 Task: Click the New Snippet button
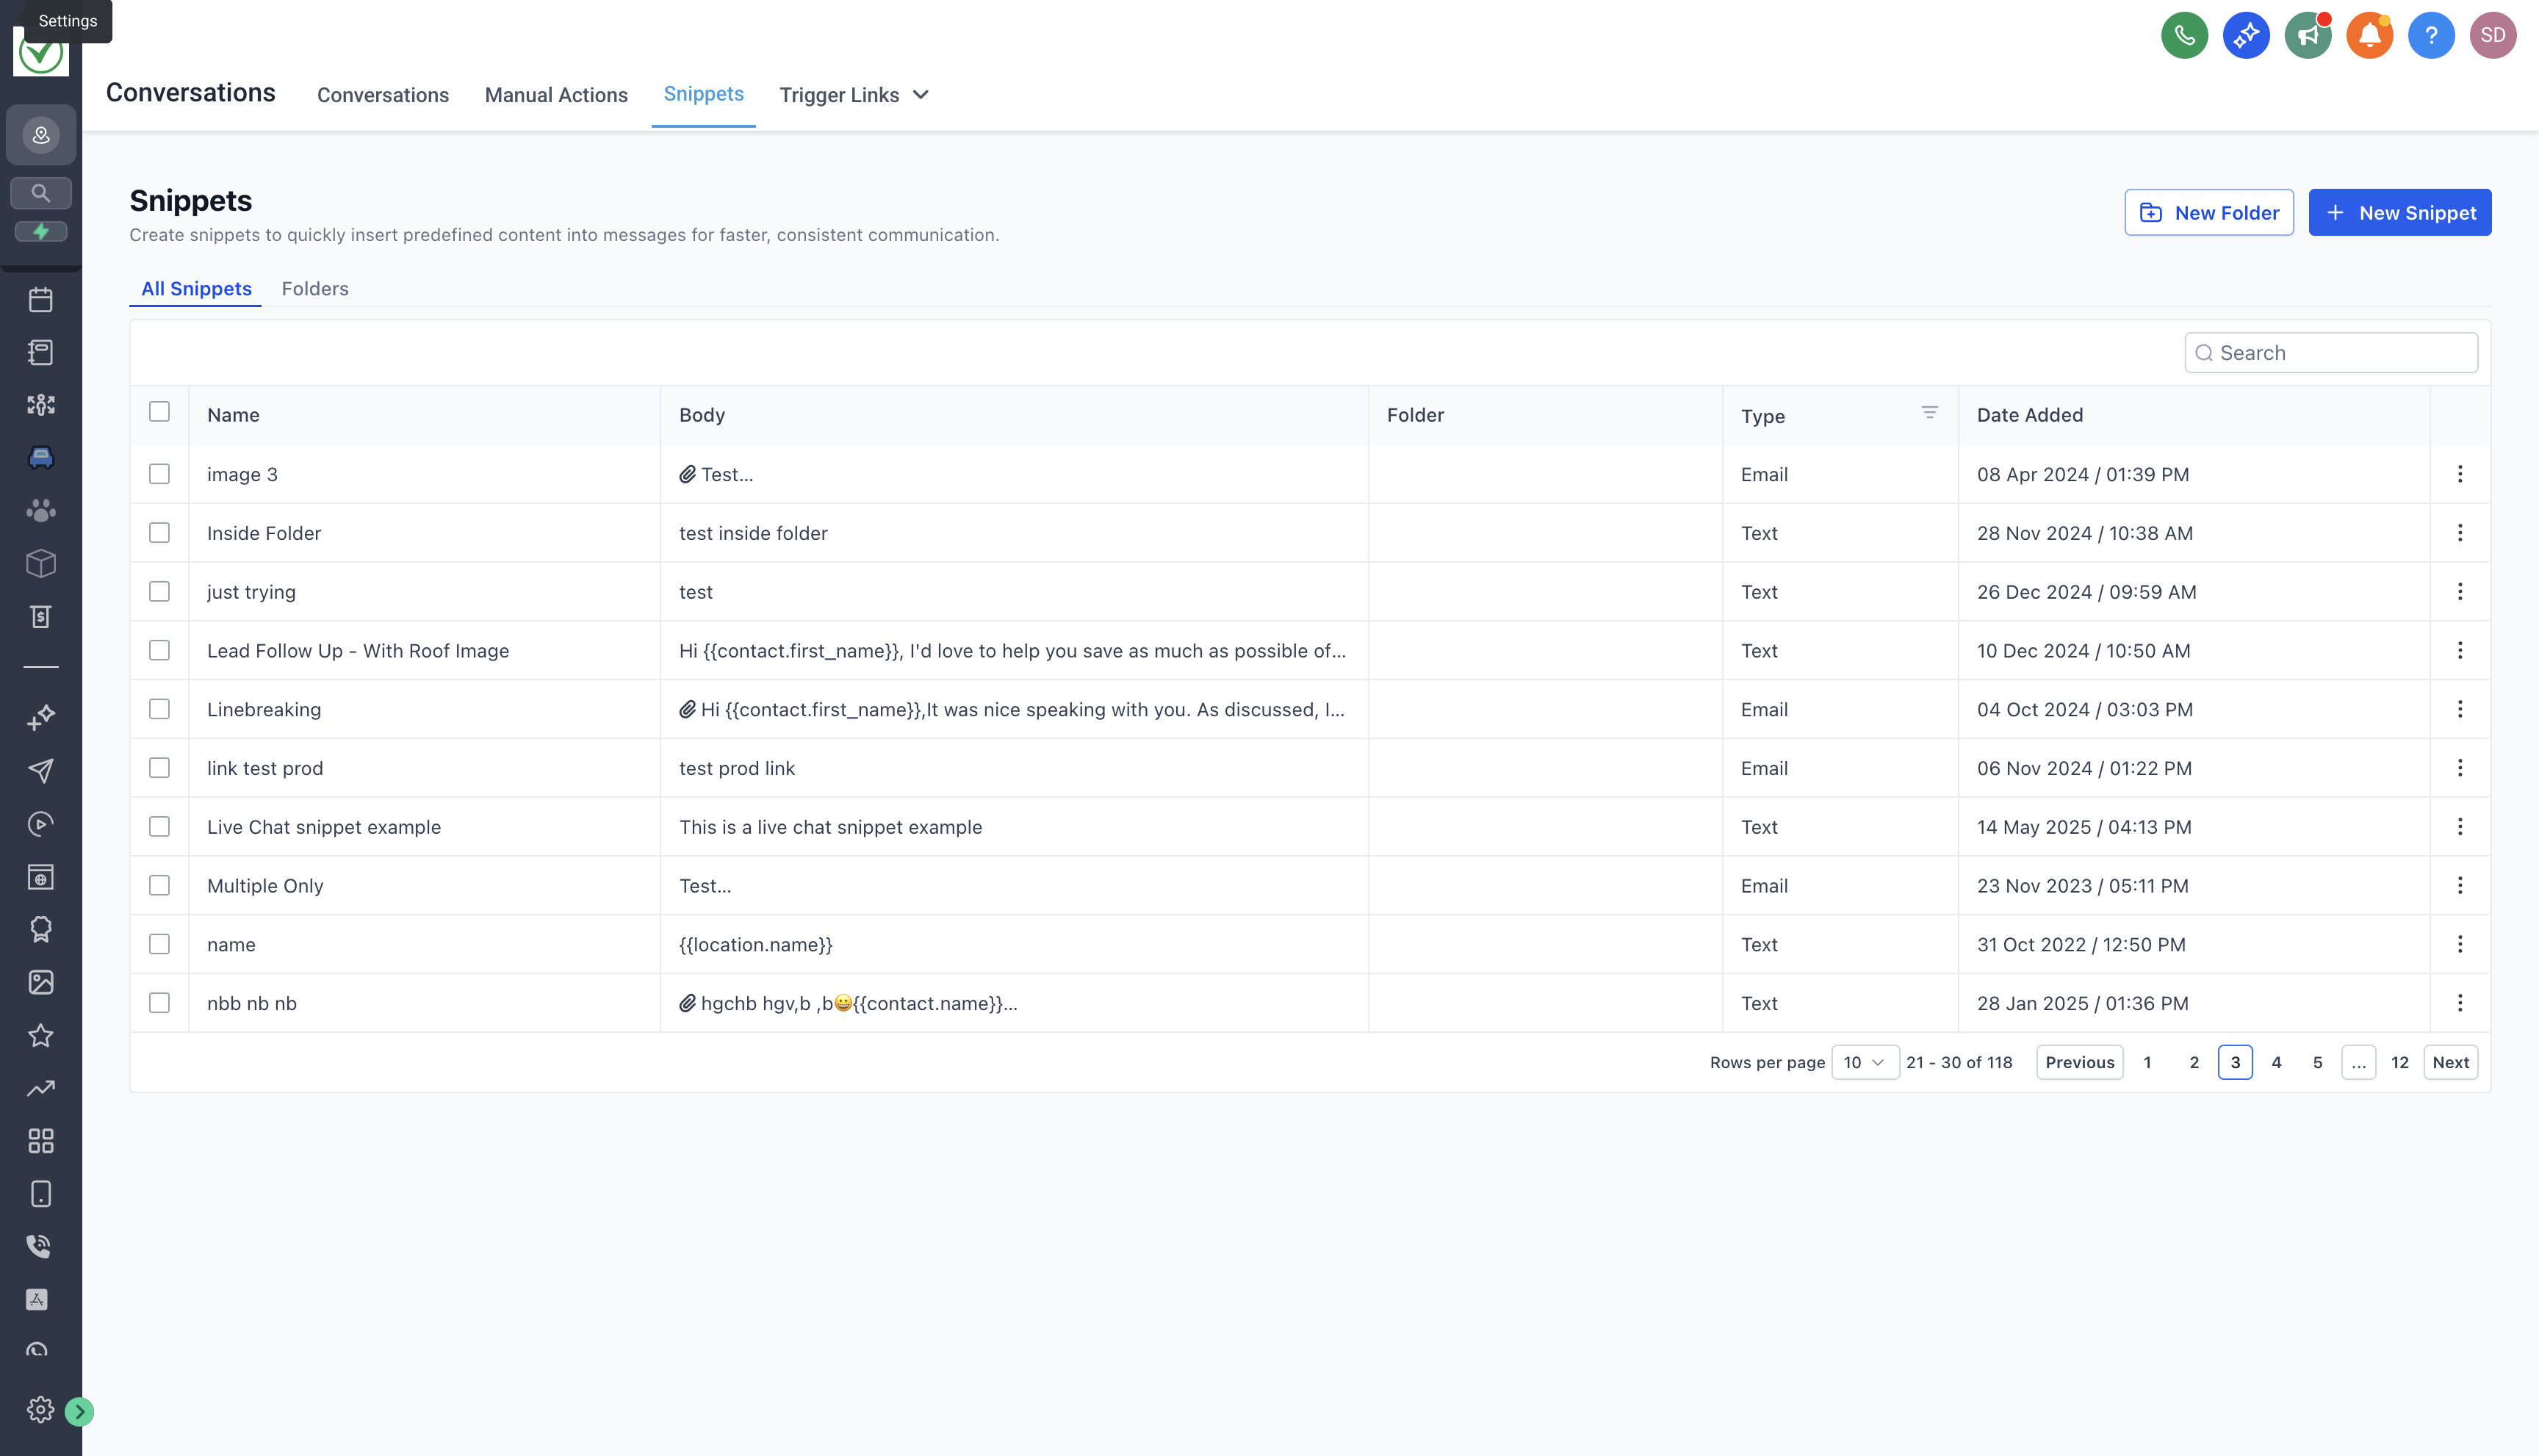point(2399,213)
